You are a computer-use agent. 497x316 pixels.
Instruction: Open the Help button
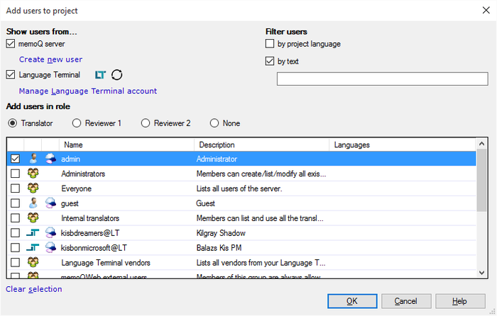[460, 301]
